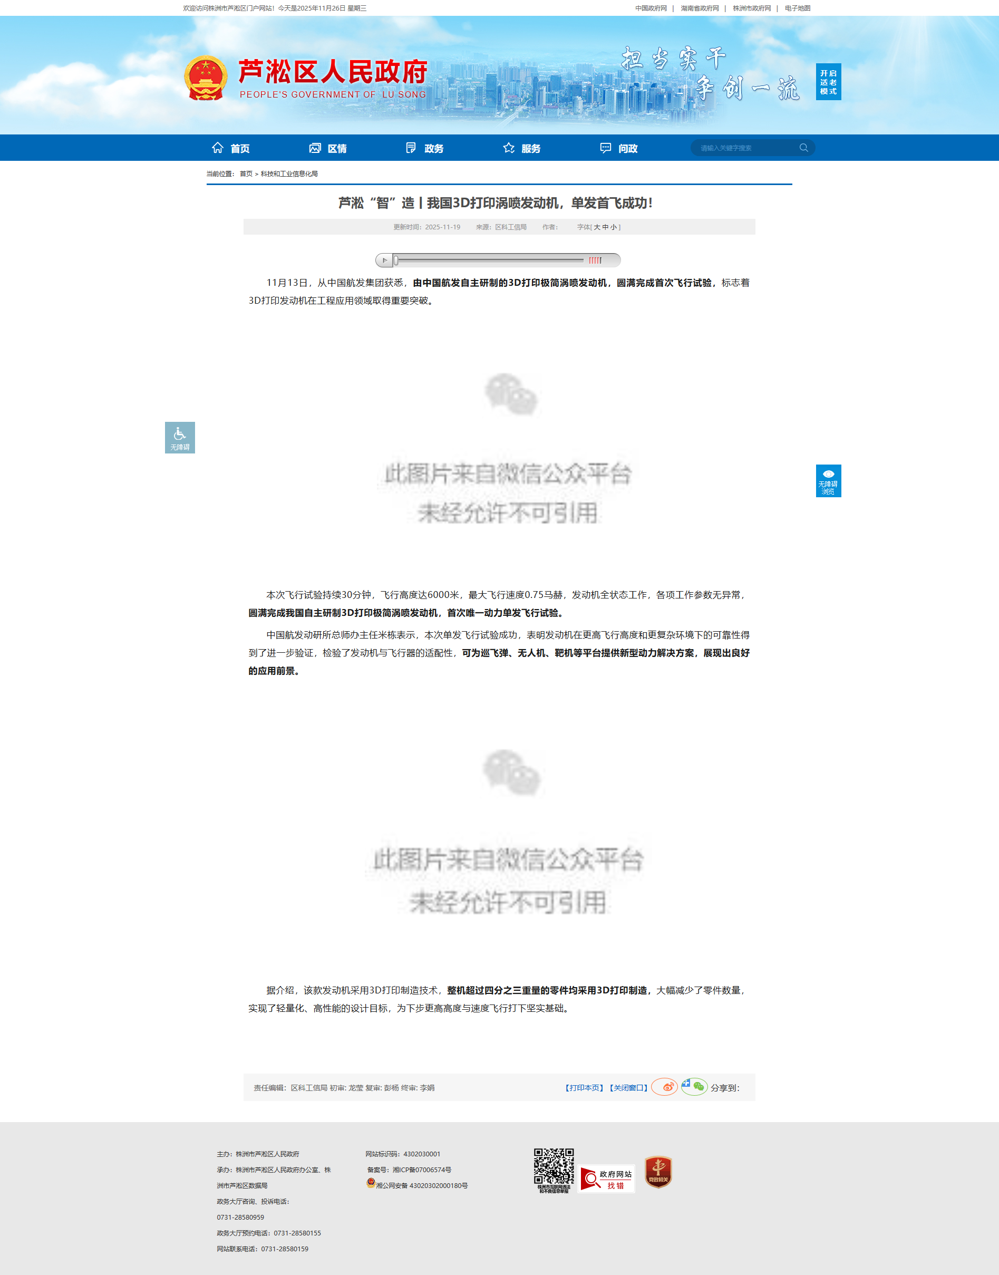Play the article audio
The height and width of the screenshot is (1275, 999).
(x=384, y=260)
